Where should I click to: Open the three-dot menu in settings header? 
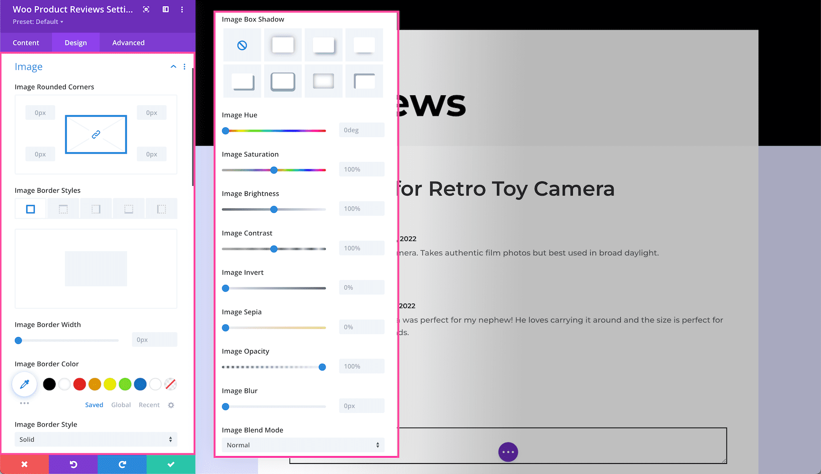tap(182, 10)
